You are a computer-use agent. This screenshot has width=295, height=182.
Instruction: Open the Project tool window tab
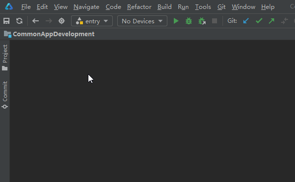coord(5,58)
